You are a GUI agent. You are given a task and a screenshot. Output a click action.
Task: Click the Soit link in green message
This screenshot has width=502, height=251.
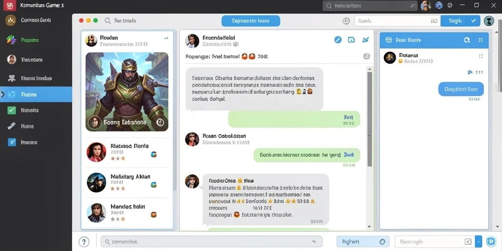[x=349, y=154]
